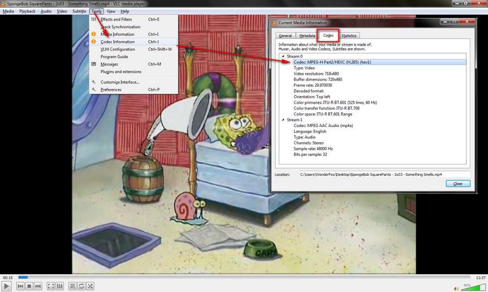Click the Location path field
The height and width of the screenshot is (292, 488).
384,175
